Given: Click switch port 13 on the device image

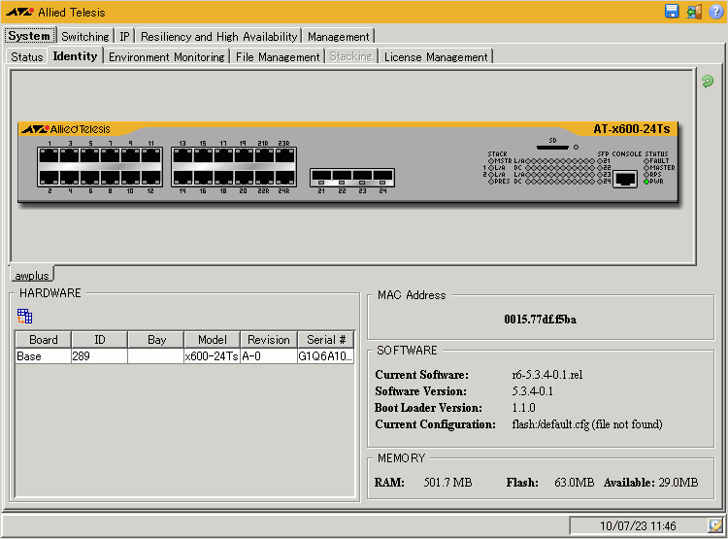Looking at the screenshot, I should 182,155.
